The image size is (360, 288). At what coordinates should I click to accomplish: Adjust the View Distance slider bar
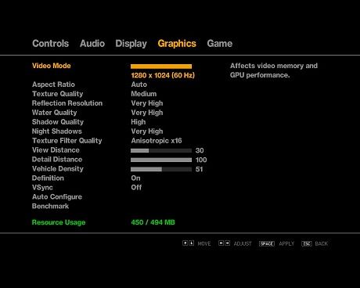point(161,150)
